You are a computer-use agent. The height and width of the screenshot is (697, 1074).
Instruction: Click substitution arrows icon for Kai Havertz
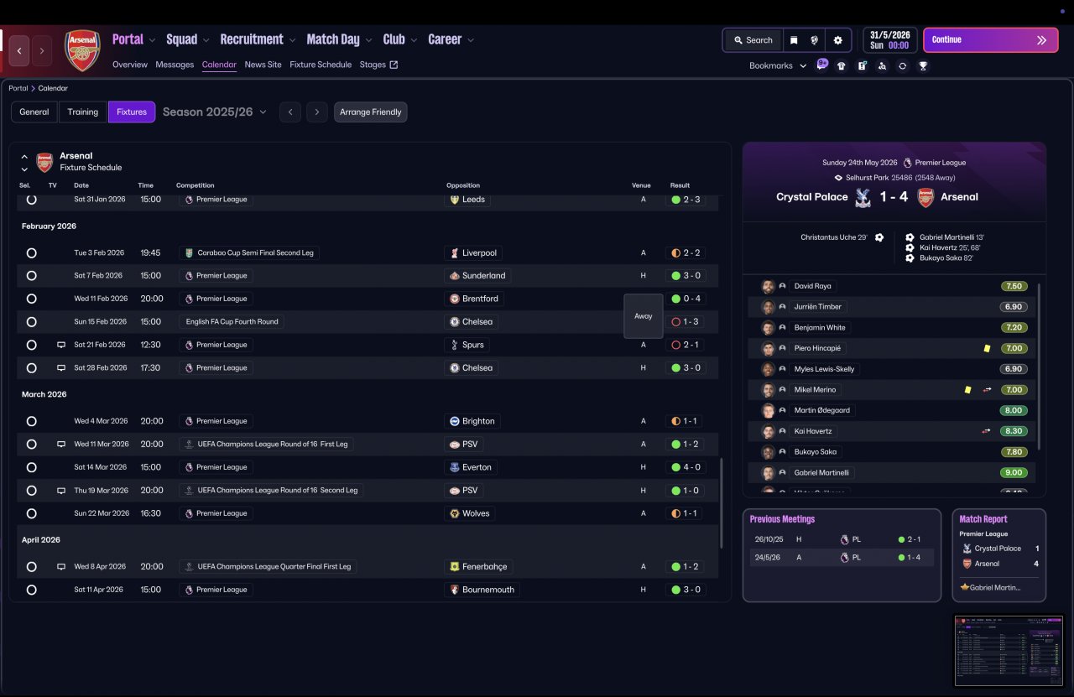point(987,431)
